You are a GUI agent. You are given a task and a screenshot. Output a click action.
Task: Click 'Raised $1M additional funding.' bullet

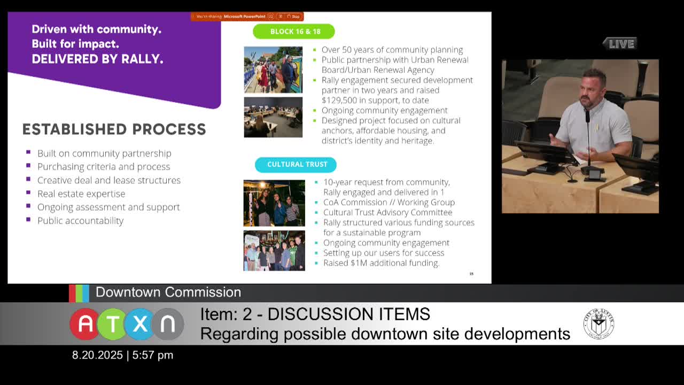[x=382, y=263]
